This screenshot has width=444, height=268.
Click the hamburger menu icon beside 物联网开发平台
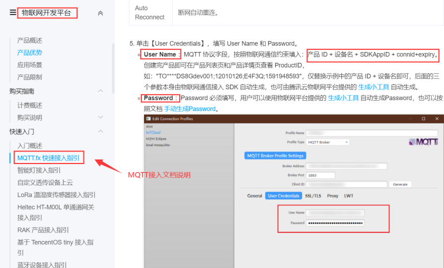pos(12,13)
